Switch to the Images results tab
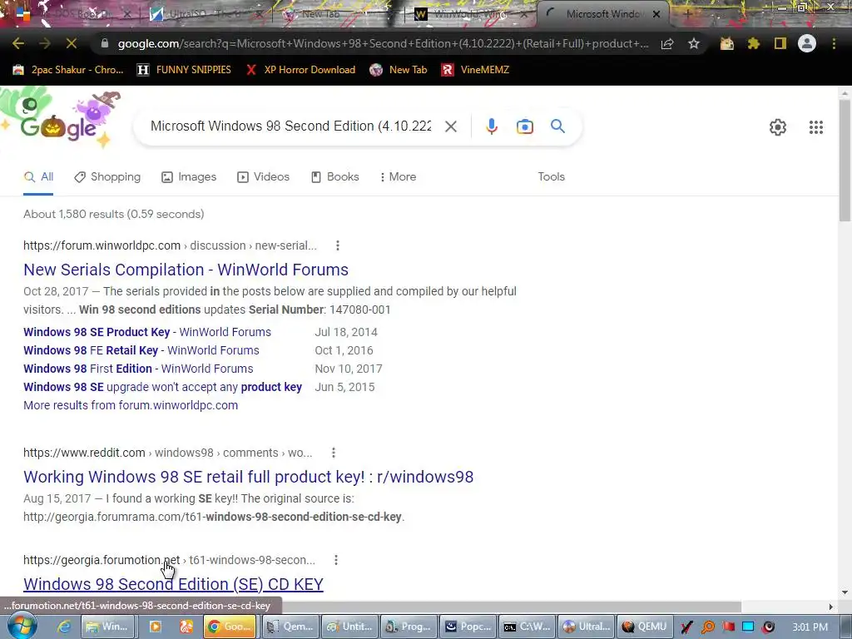Viewport: 852px width, 639px height. [189, 176]
